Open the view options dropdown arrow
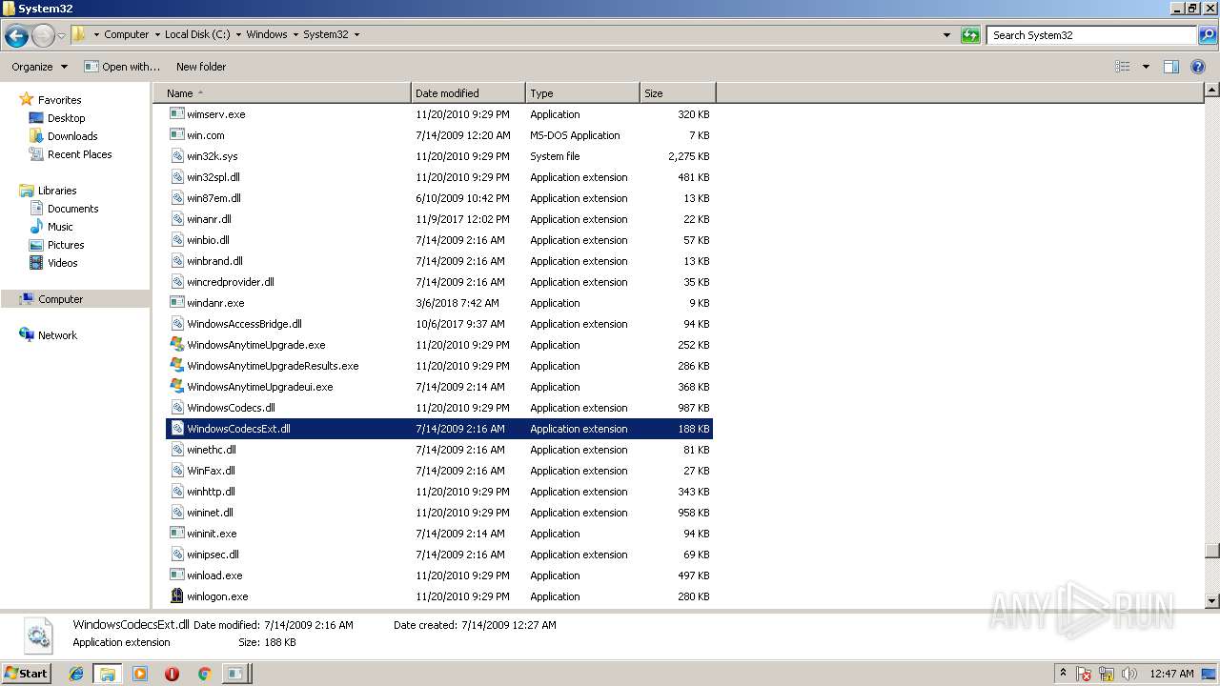 (x=1146, y=67)
